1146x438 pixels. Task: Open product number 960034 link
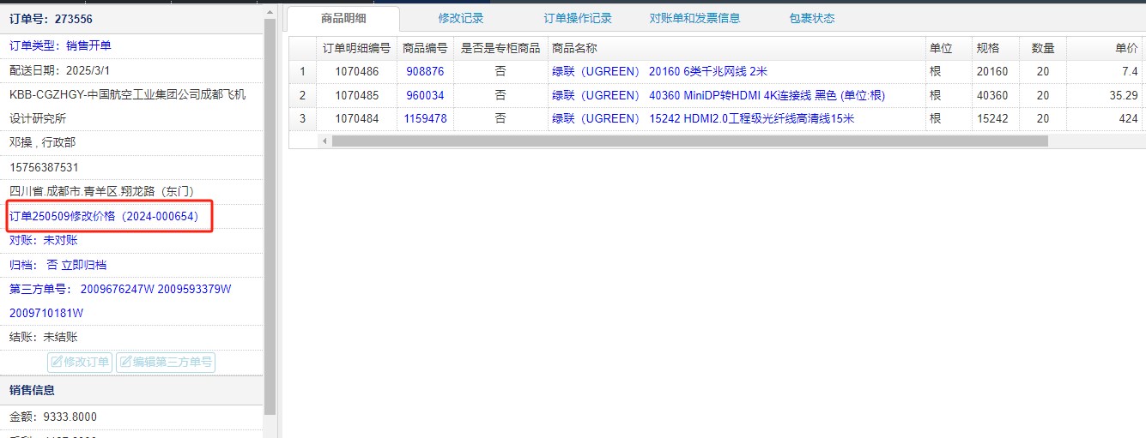pyautogui.click(x=425, y=95)
